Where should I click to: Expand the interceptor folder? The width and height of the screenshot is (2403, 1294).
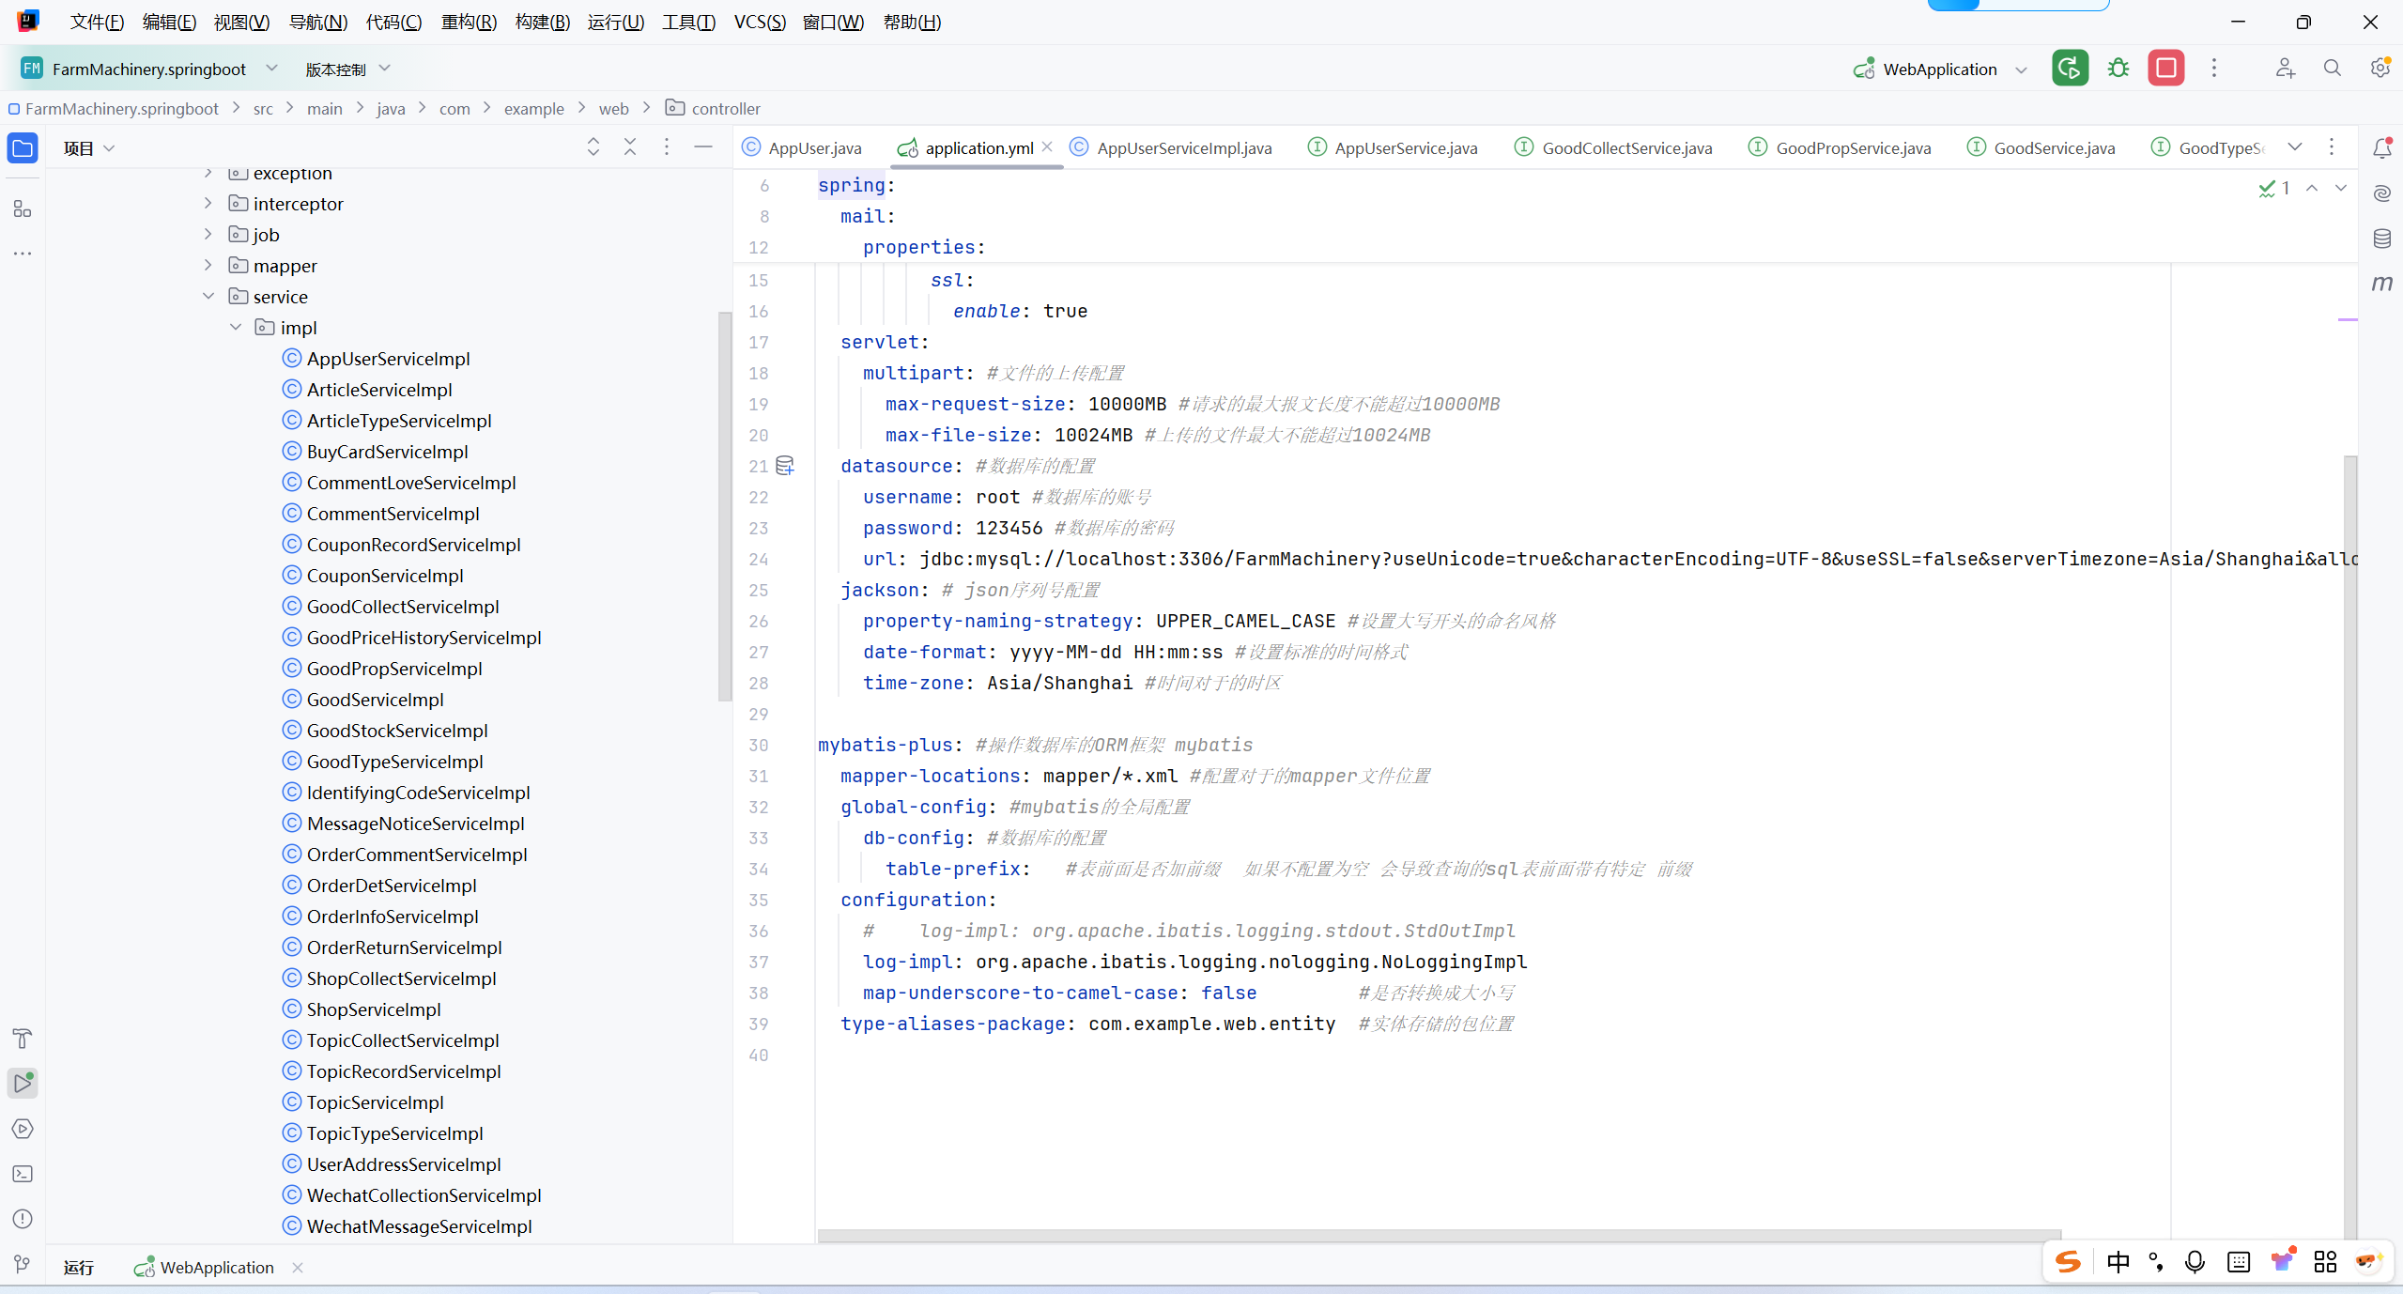208,204
